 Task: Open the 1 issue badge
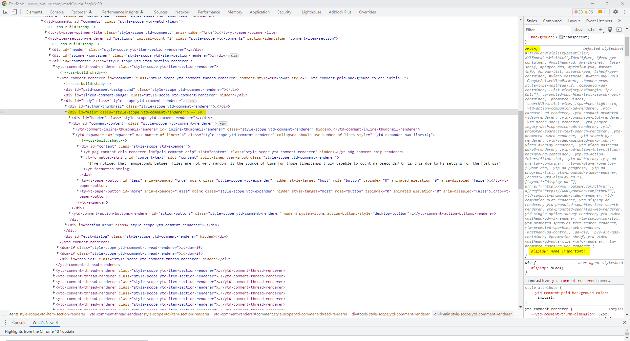(x=602, y=12)
